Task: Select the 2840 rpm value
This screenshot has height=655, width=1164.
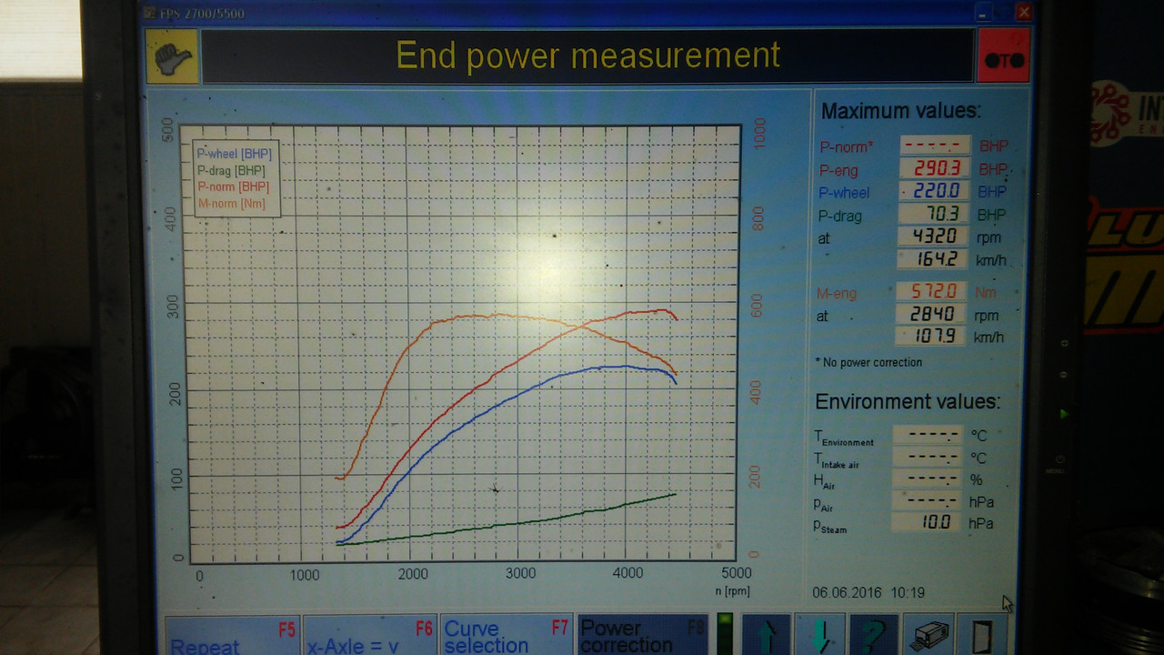Action: (932, 314)
